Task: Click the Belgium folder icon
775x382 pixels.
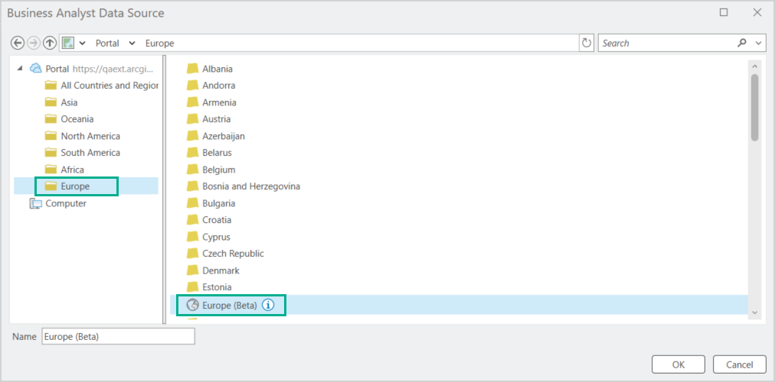Action: [192, 170]
